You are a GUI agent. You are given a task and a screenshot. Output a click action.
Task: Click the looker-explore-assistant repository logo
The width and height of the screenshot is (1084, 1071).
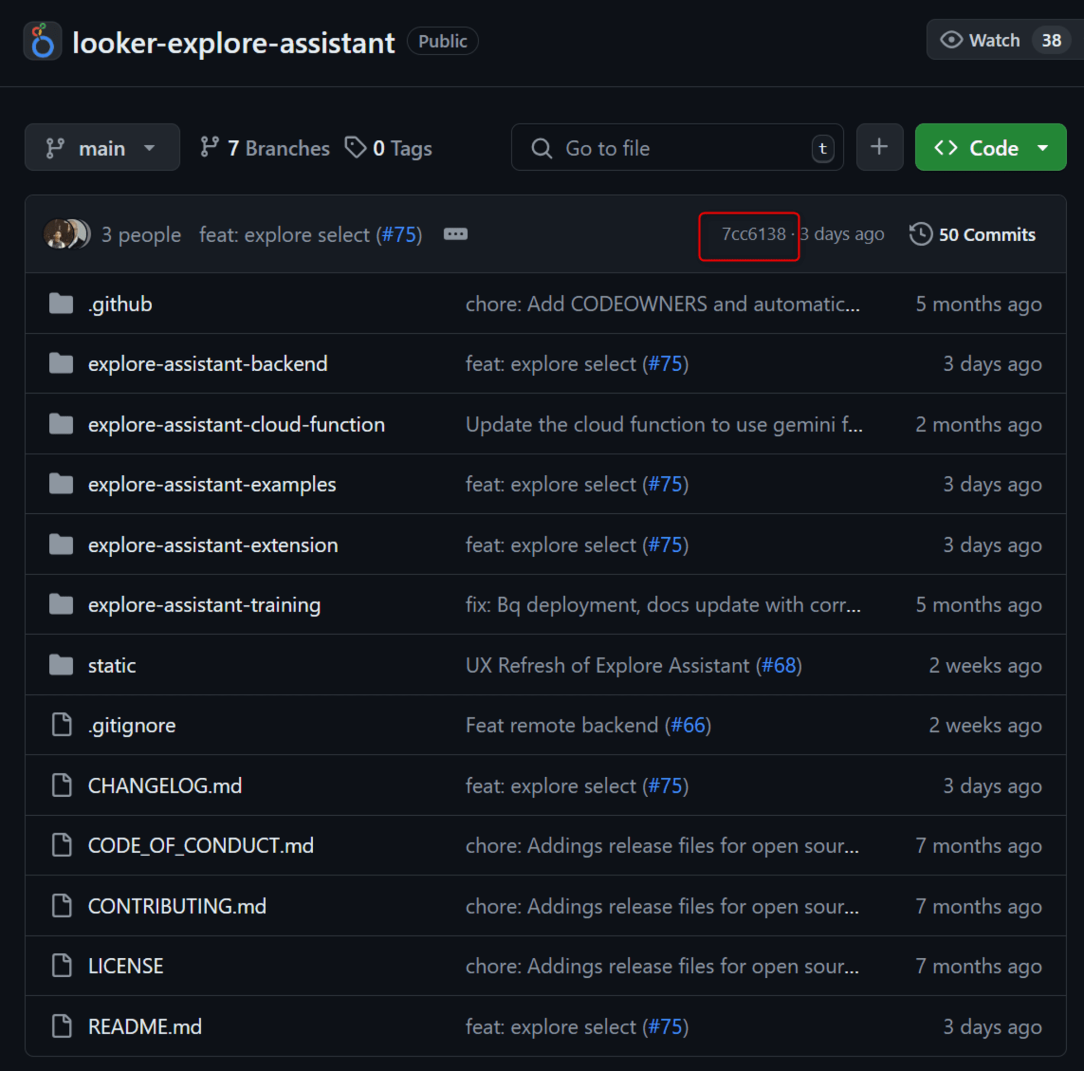click(42, 41)
